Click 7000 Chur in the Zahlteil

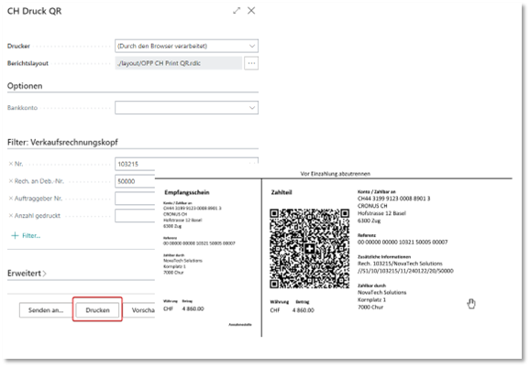click(x=370, y=308)
